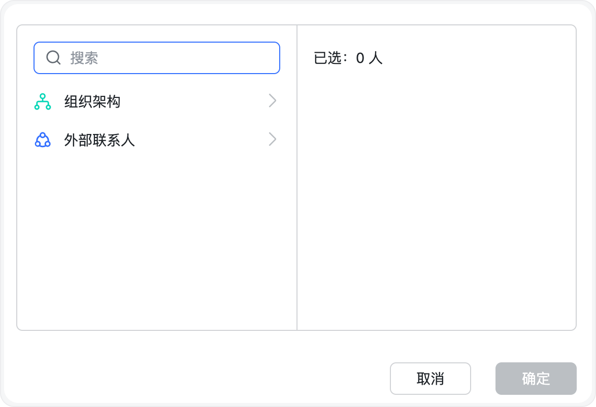Click the 人 character in selected label

coord(376,58)
